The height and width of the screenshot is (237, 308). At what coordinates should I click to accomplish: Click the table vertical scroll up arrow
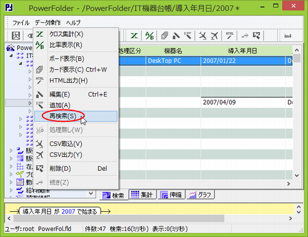[x=297, y=50]
